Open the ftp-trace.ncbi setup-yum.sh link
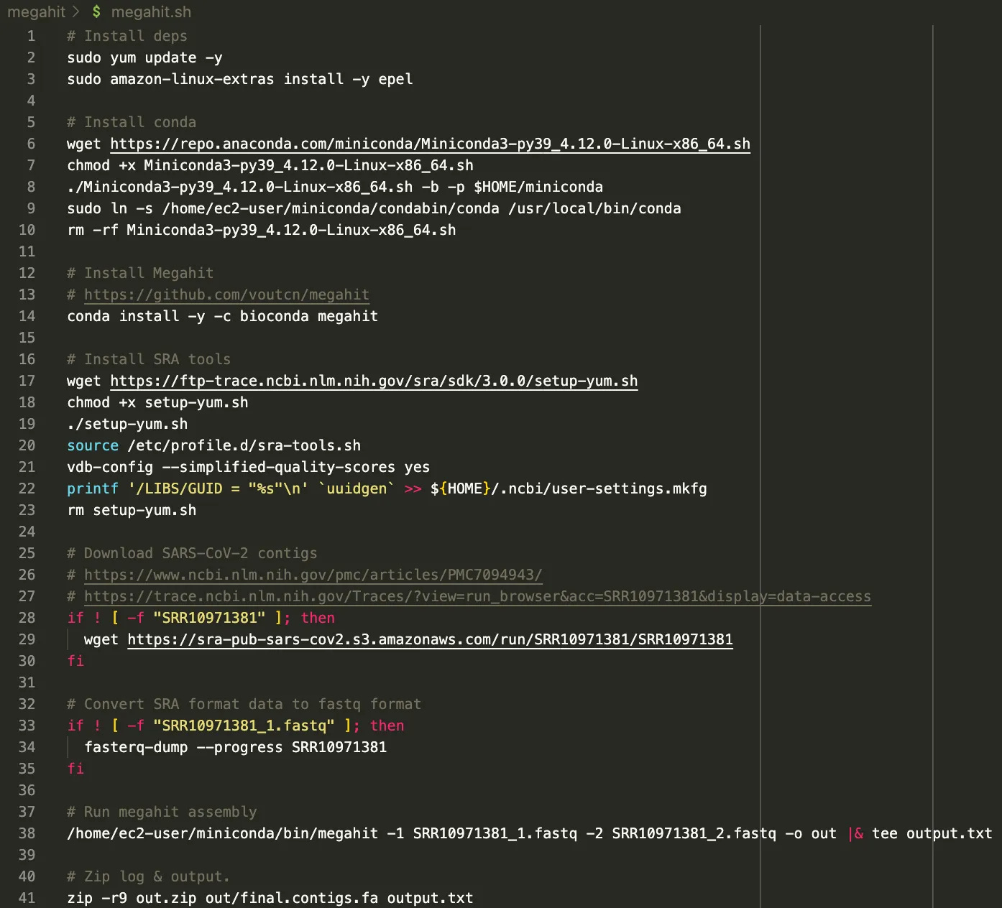This screenshot has width=1002, height=908. click(374, 381)
